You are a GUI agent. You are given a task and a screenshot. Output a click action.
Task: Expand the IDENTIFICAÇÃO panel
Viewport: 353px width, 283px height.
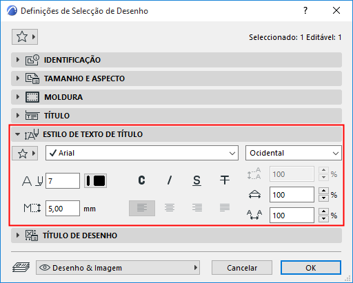[176, 60]
